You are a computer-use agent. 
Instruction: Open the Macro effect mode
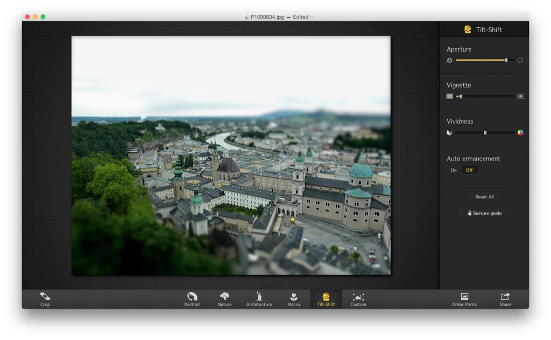[293, 299]
